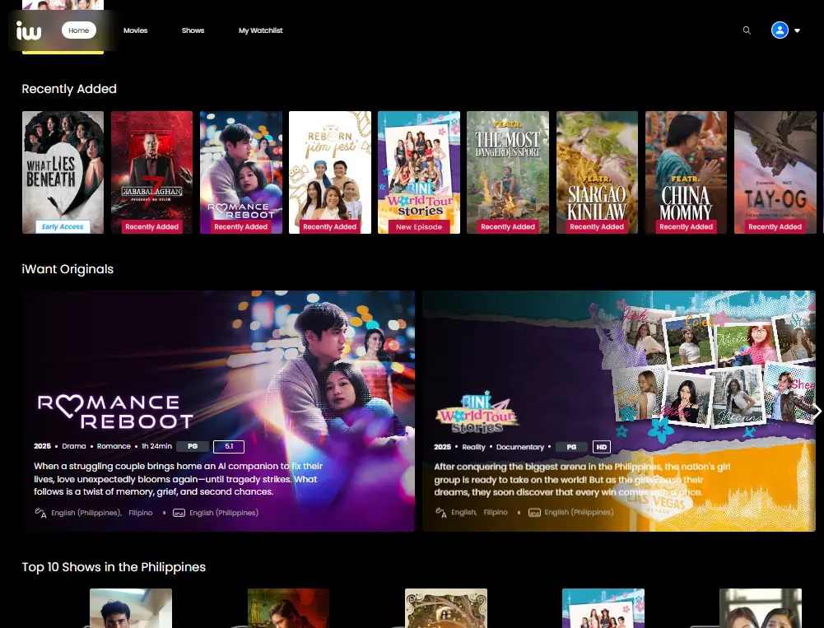The height and width of the screenshot is (628, 824).
Task: Click the 5.1 audio badge
Action: [229, 446]
